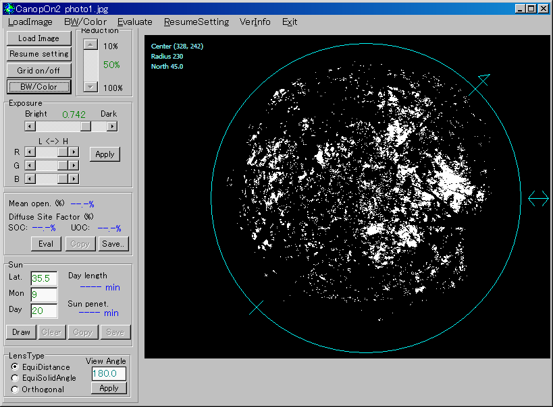
Task: Select the EquiSolidAngle lens type
Action: [x=15, y=378]
